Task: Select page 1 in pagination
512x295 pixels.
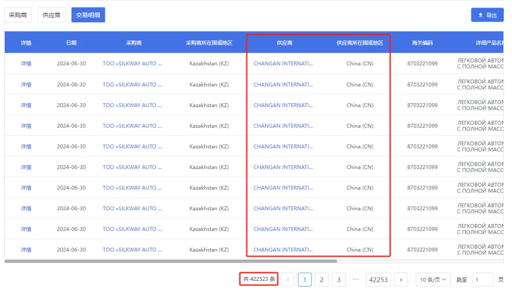Action: [x=304, y=280]
